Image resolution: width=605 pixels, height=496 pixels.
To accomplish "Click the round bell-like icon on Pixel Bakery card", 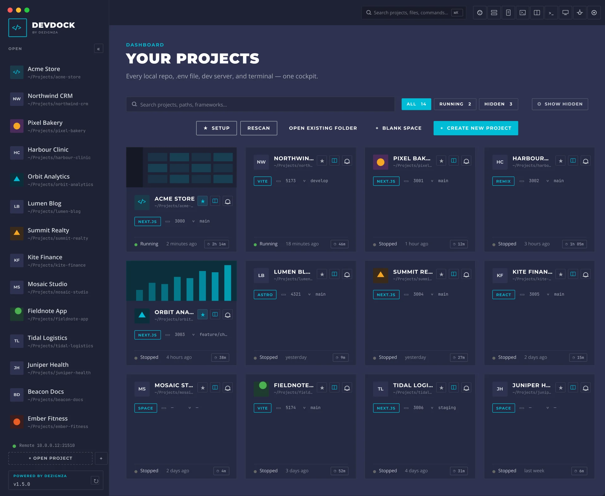I will point(466,161).
